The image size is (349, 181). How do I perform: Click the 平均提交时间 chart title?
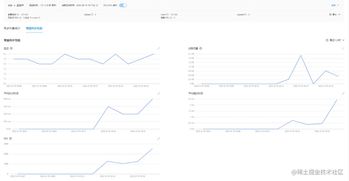click(x=196, y=93)
